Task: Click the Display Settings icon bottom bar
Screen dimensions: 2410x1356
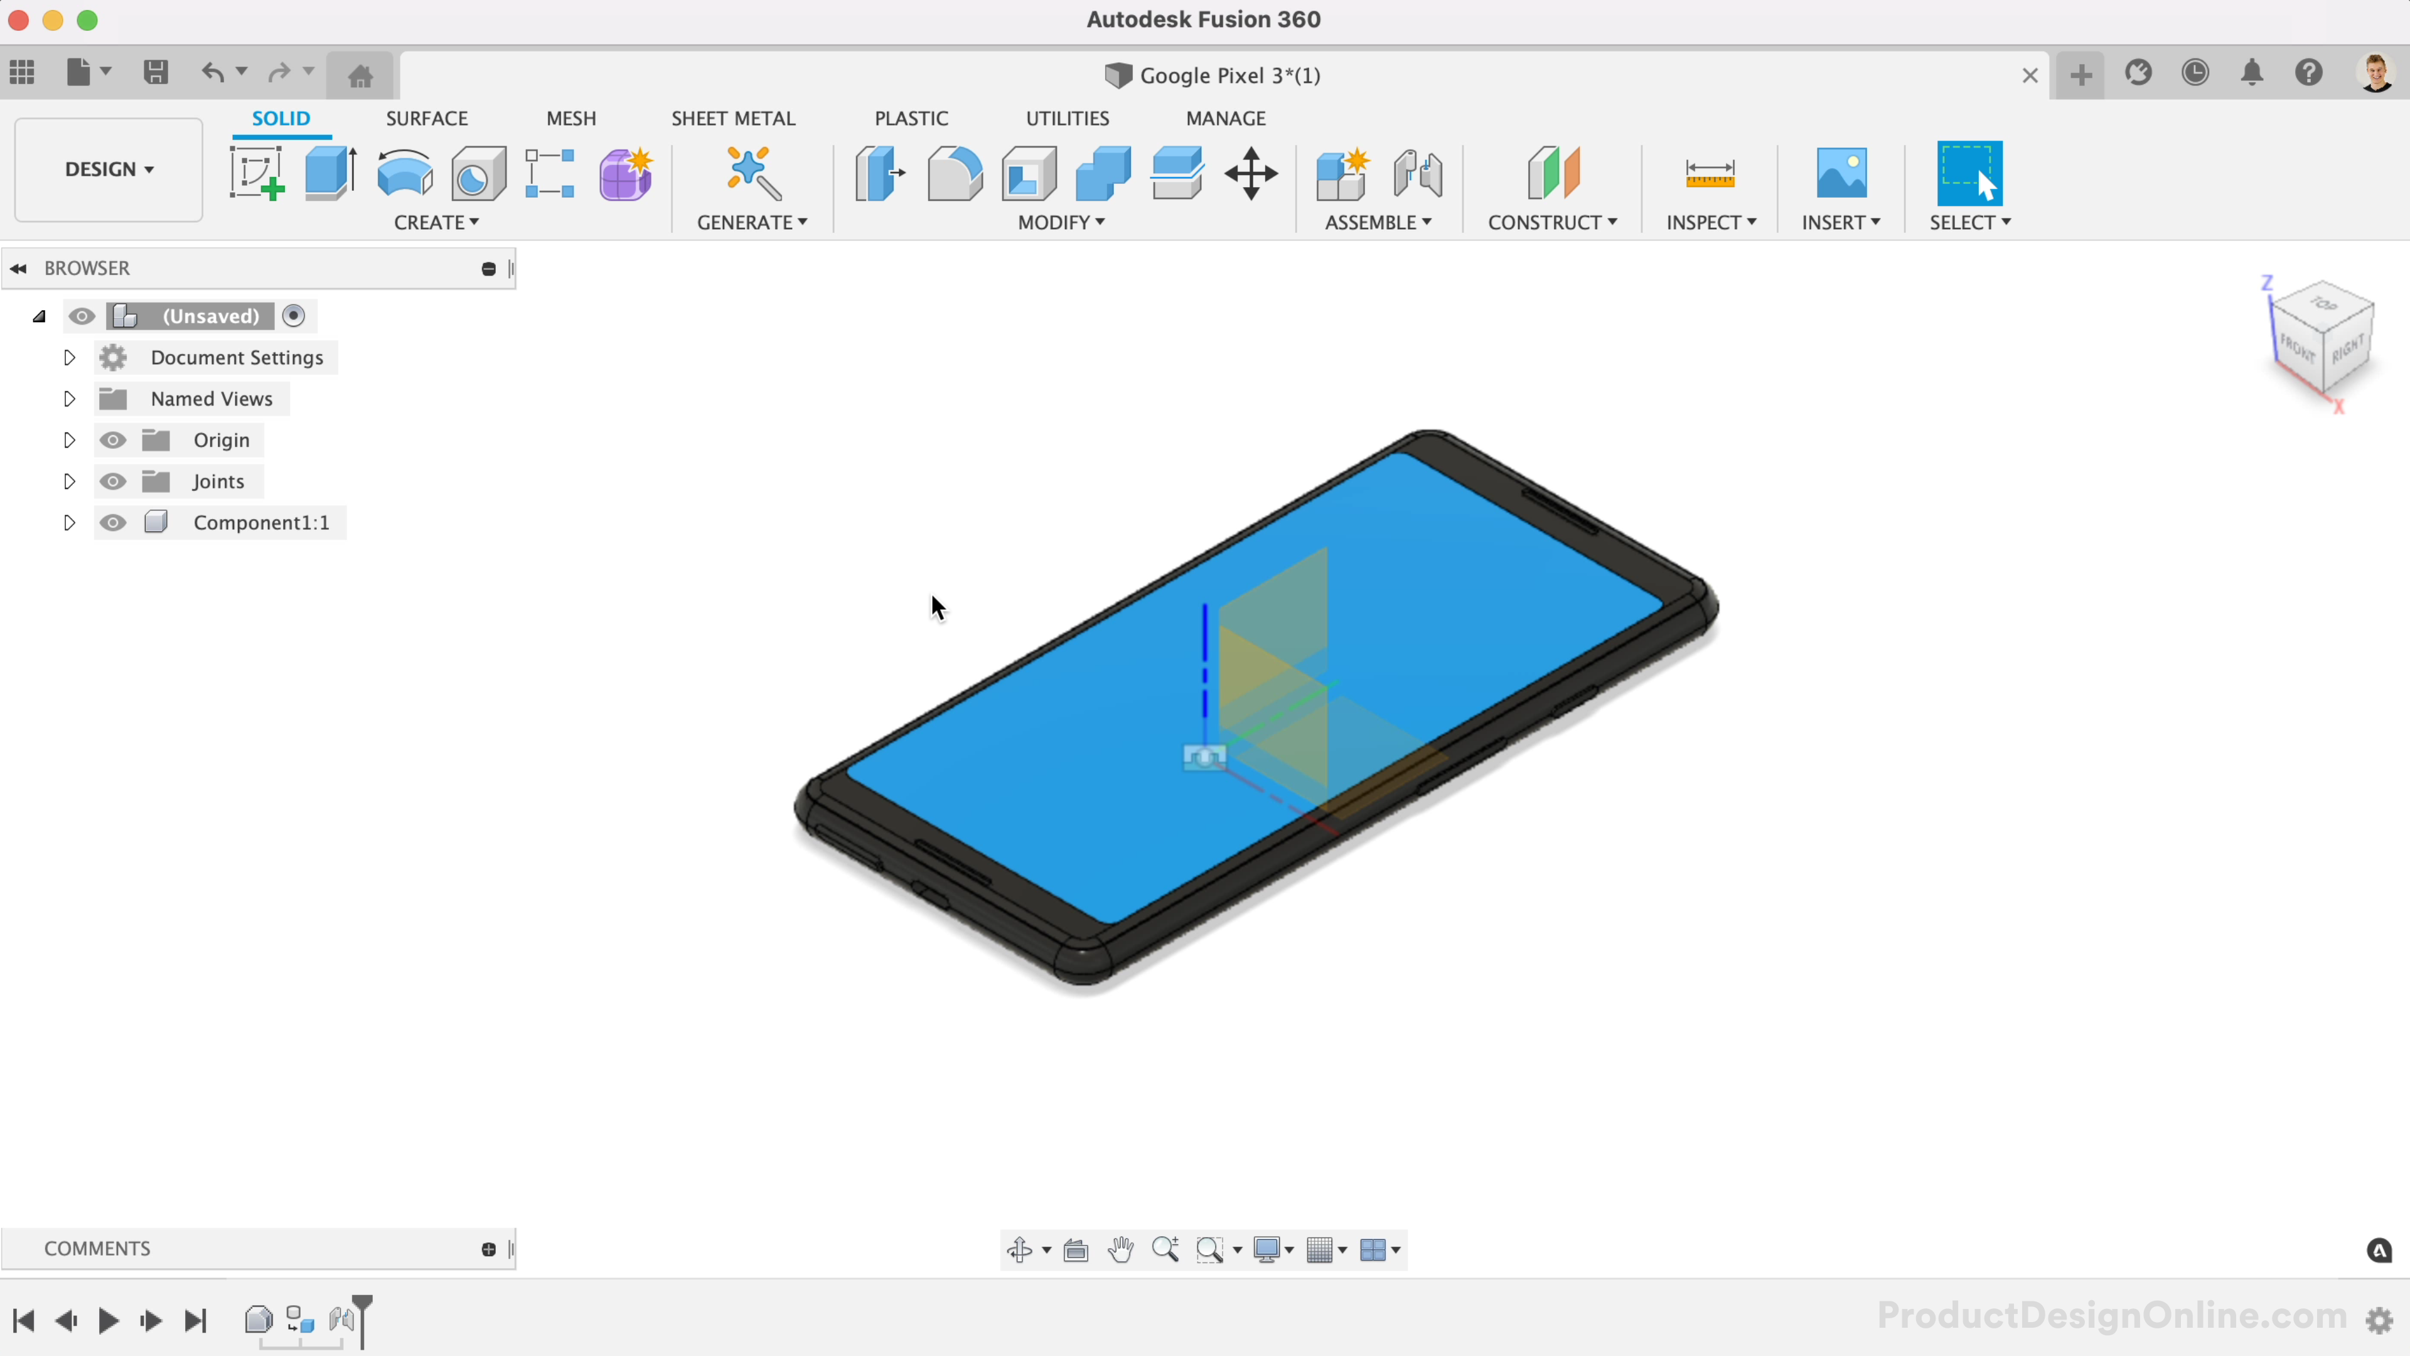Action: tap(1275, 1249)
